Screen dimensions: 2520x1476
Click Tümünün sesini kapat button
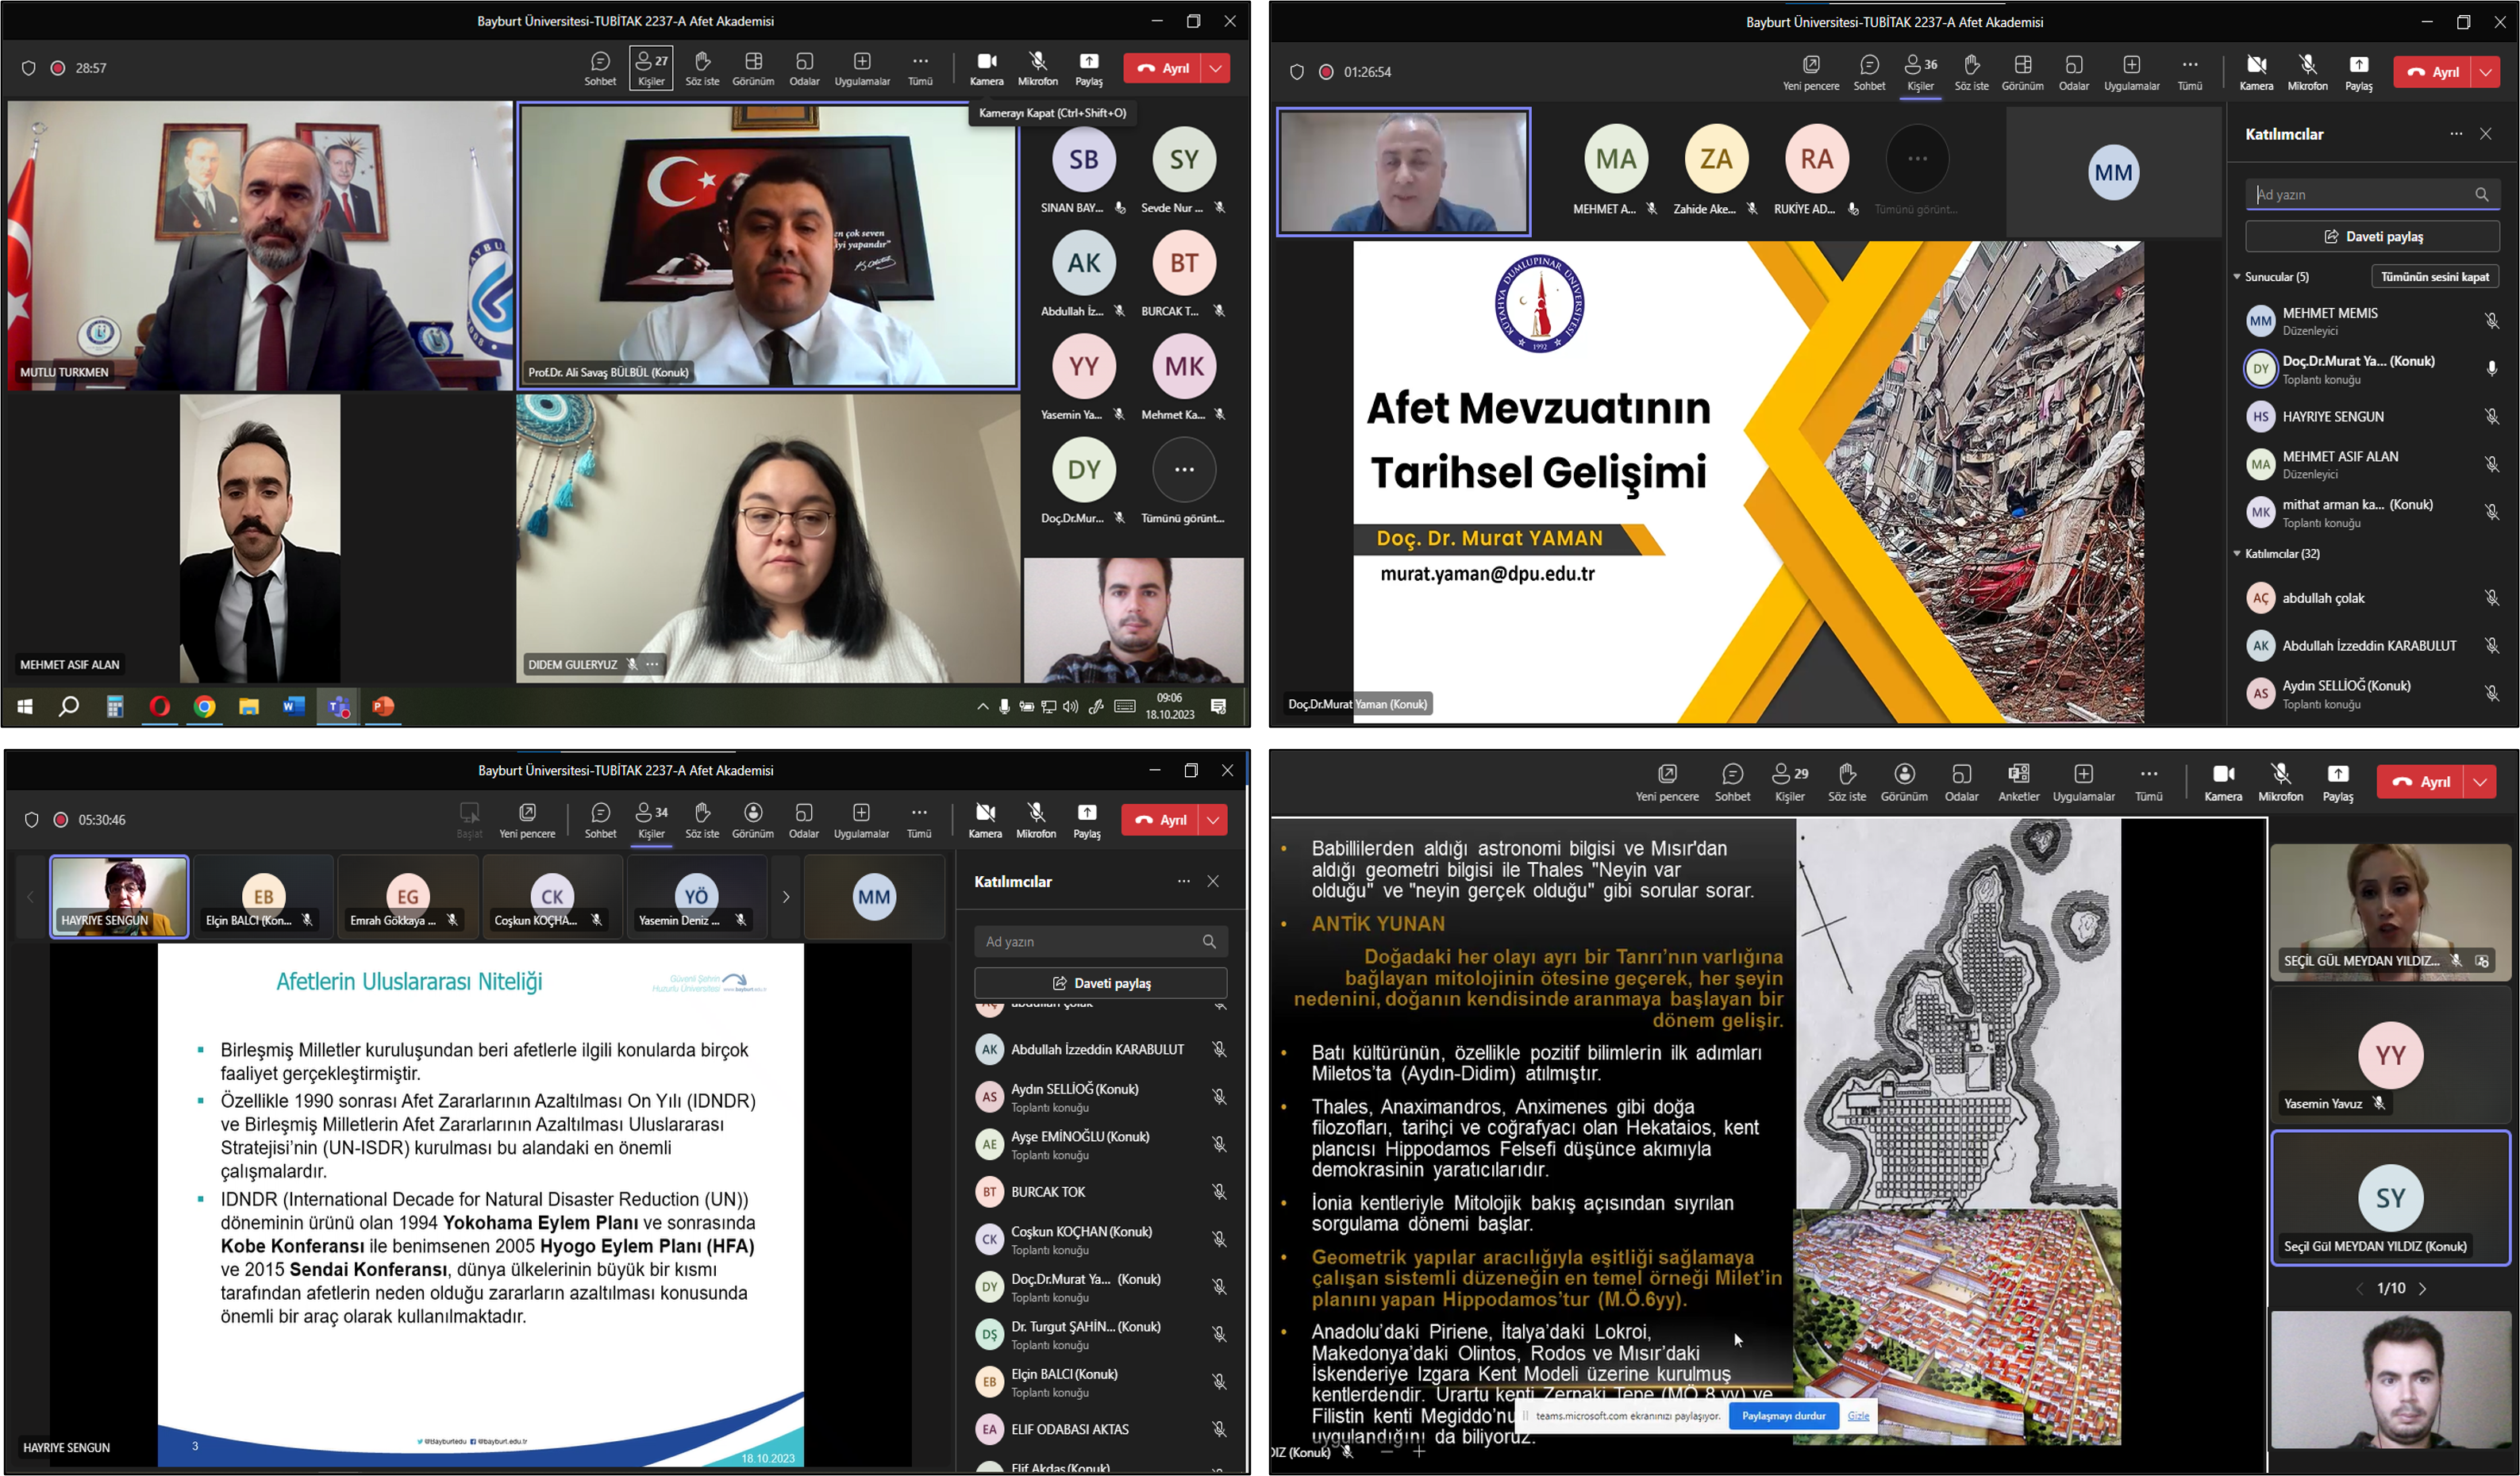(2434, 277)
